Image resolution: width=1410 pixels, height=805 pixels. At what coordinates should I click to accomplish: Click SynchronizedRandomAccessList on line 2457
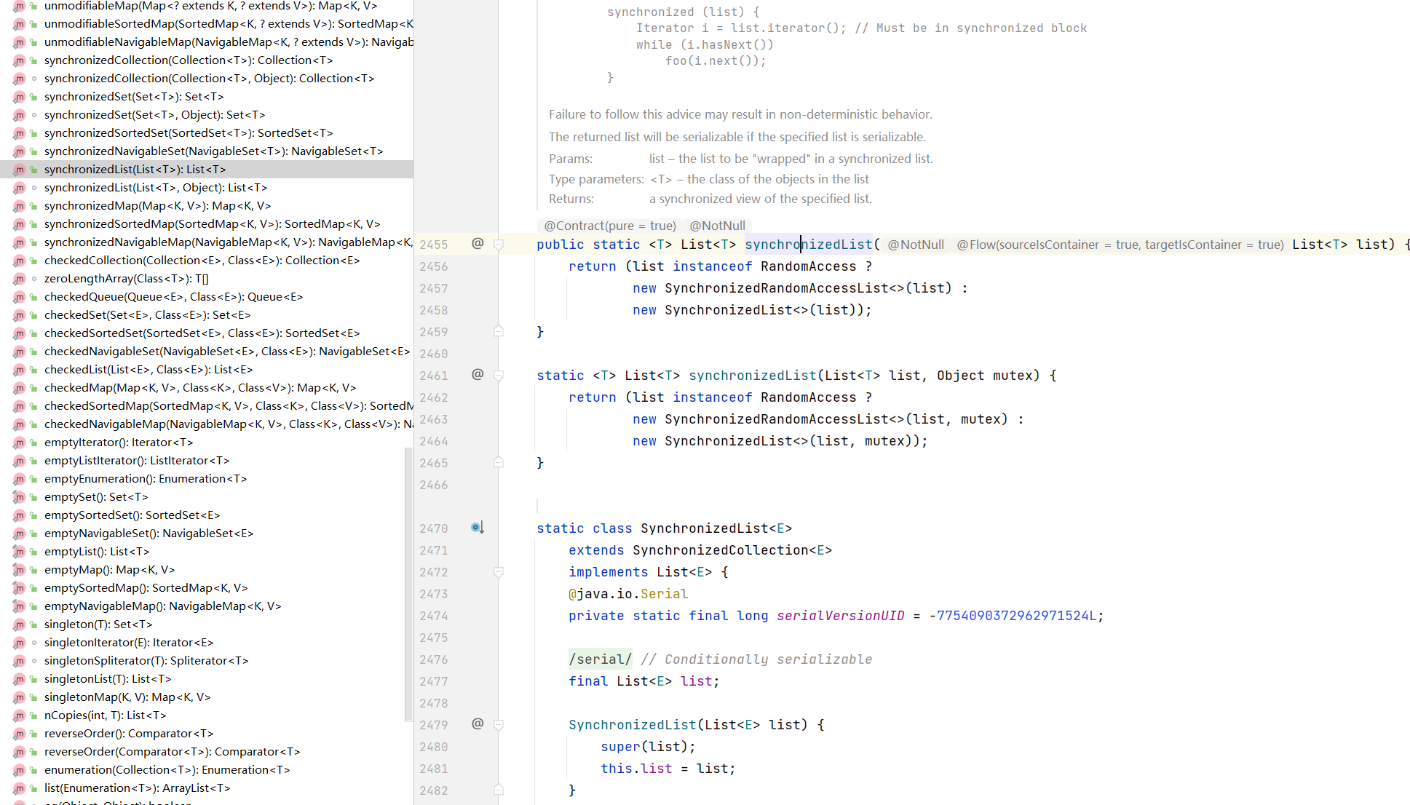click(x=776, y=288)
